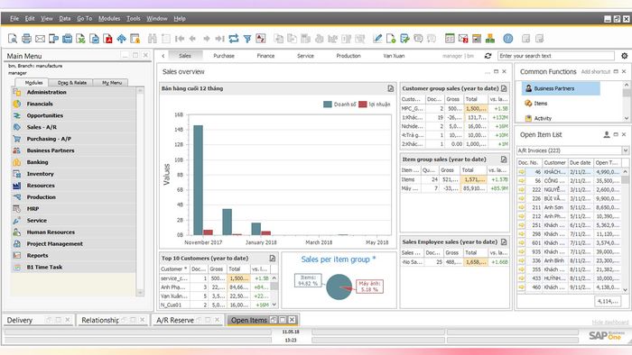
Task: Click the Send Email envelope icon
Action: tap(40, 39)
